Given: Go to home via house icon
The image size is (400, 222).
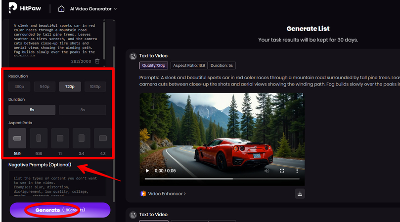Looking at the screenshot, I should pos(61,9).
